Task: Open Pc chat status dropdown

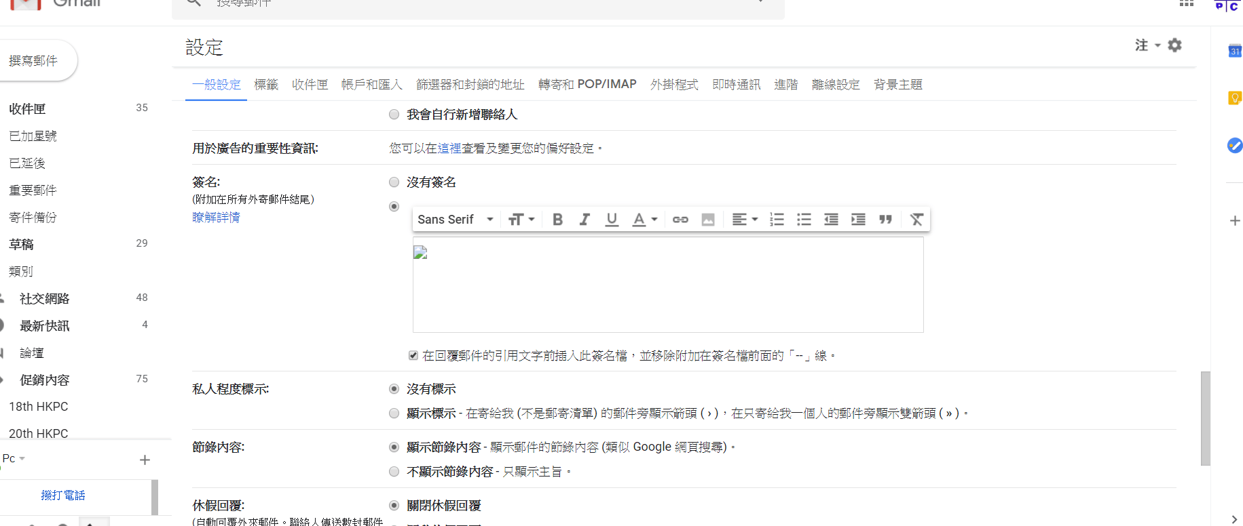Action: [x=14, y=459]
